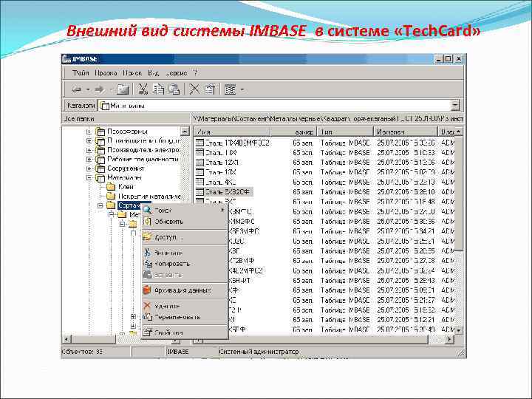This screenshot has height=399, width=532.
Task: Click the magnifier icon beside Поиск
Action: tap(147, 210)
